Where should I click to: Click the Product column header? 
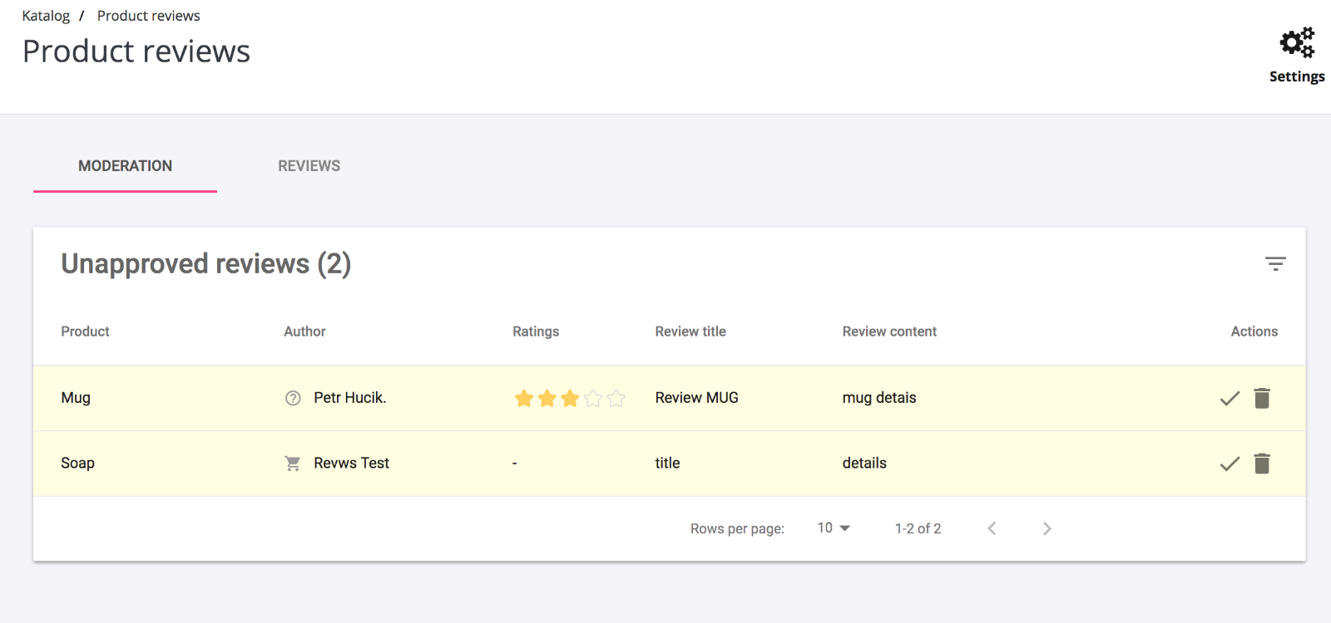[85, 331]
